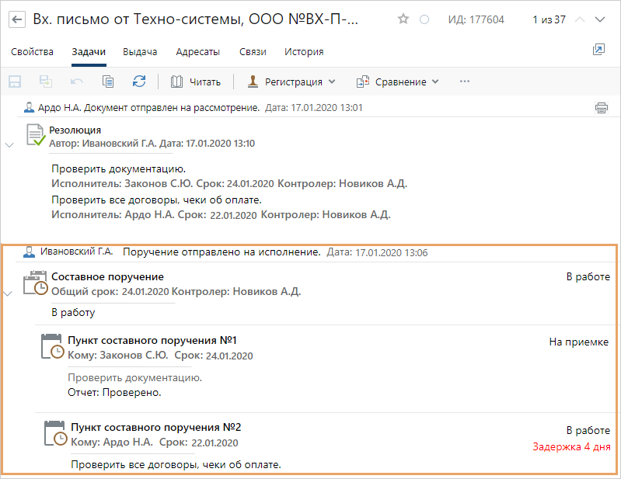Image resolution: width=621 pixels, height=479 pixels.
Task: Mark document with favorite star
Action: (403, 19)
